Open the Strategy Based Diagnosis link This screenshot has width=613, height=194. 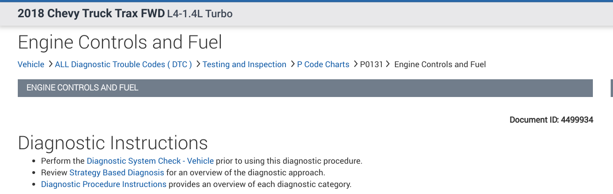point(117,173)
